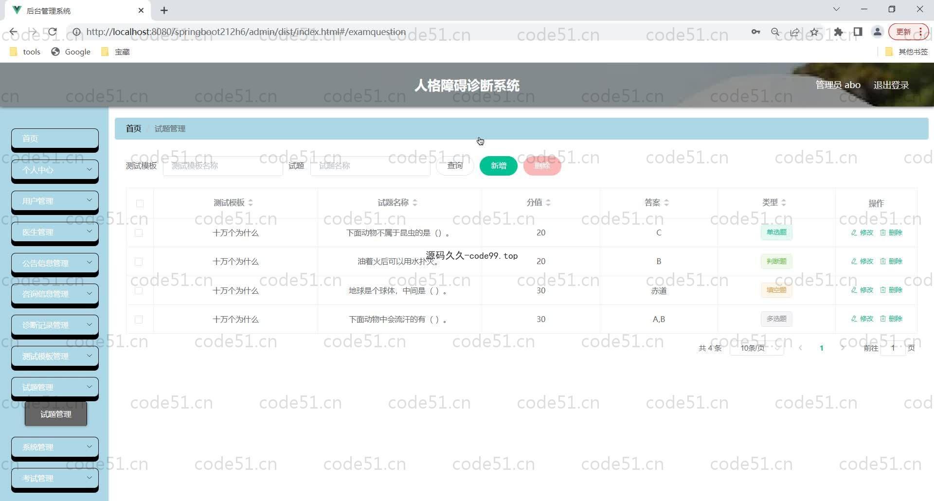Select page 1 in pagination
The image size is (934, 501).
(822, 348)
